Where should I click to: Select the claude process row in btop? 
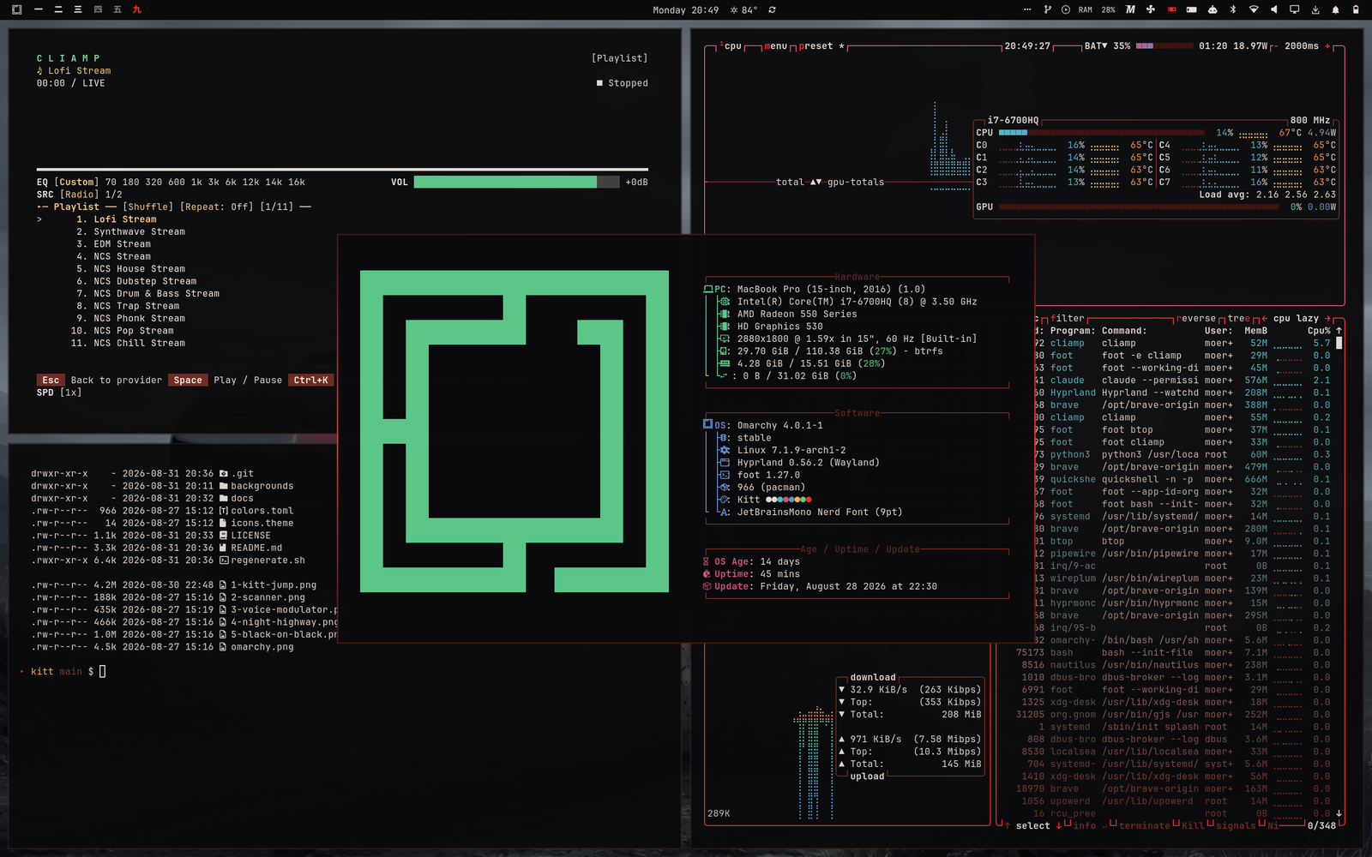coord(1183,380)
